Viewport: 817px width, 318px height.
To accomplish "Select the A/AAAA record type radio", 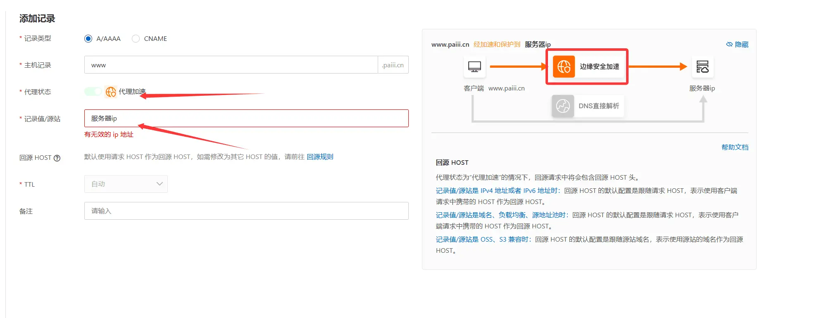I will coord(88,38).
